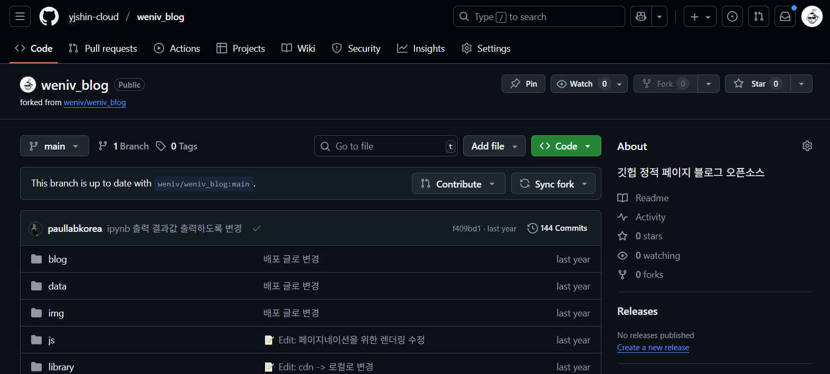Open the Issues circle-dot icon in header
830x374 pixels.
[732, 16]
